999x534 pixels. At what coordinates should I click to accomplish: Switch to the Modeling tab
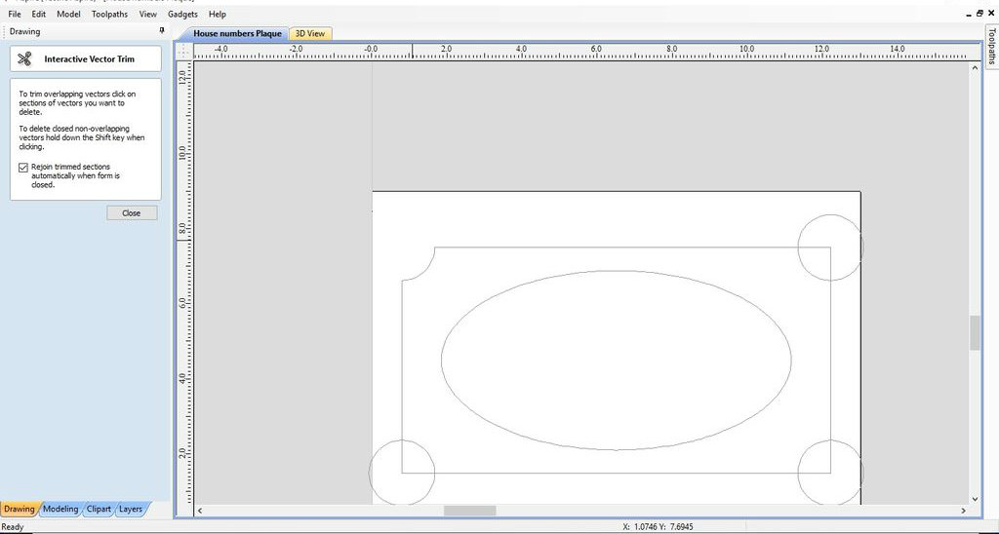point(60,510)
